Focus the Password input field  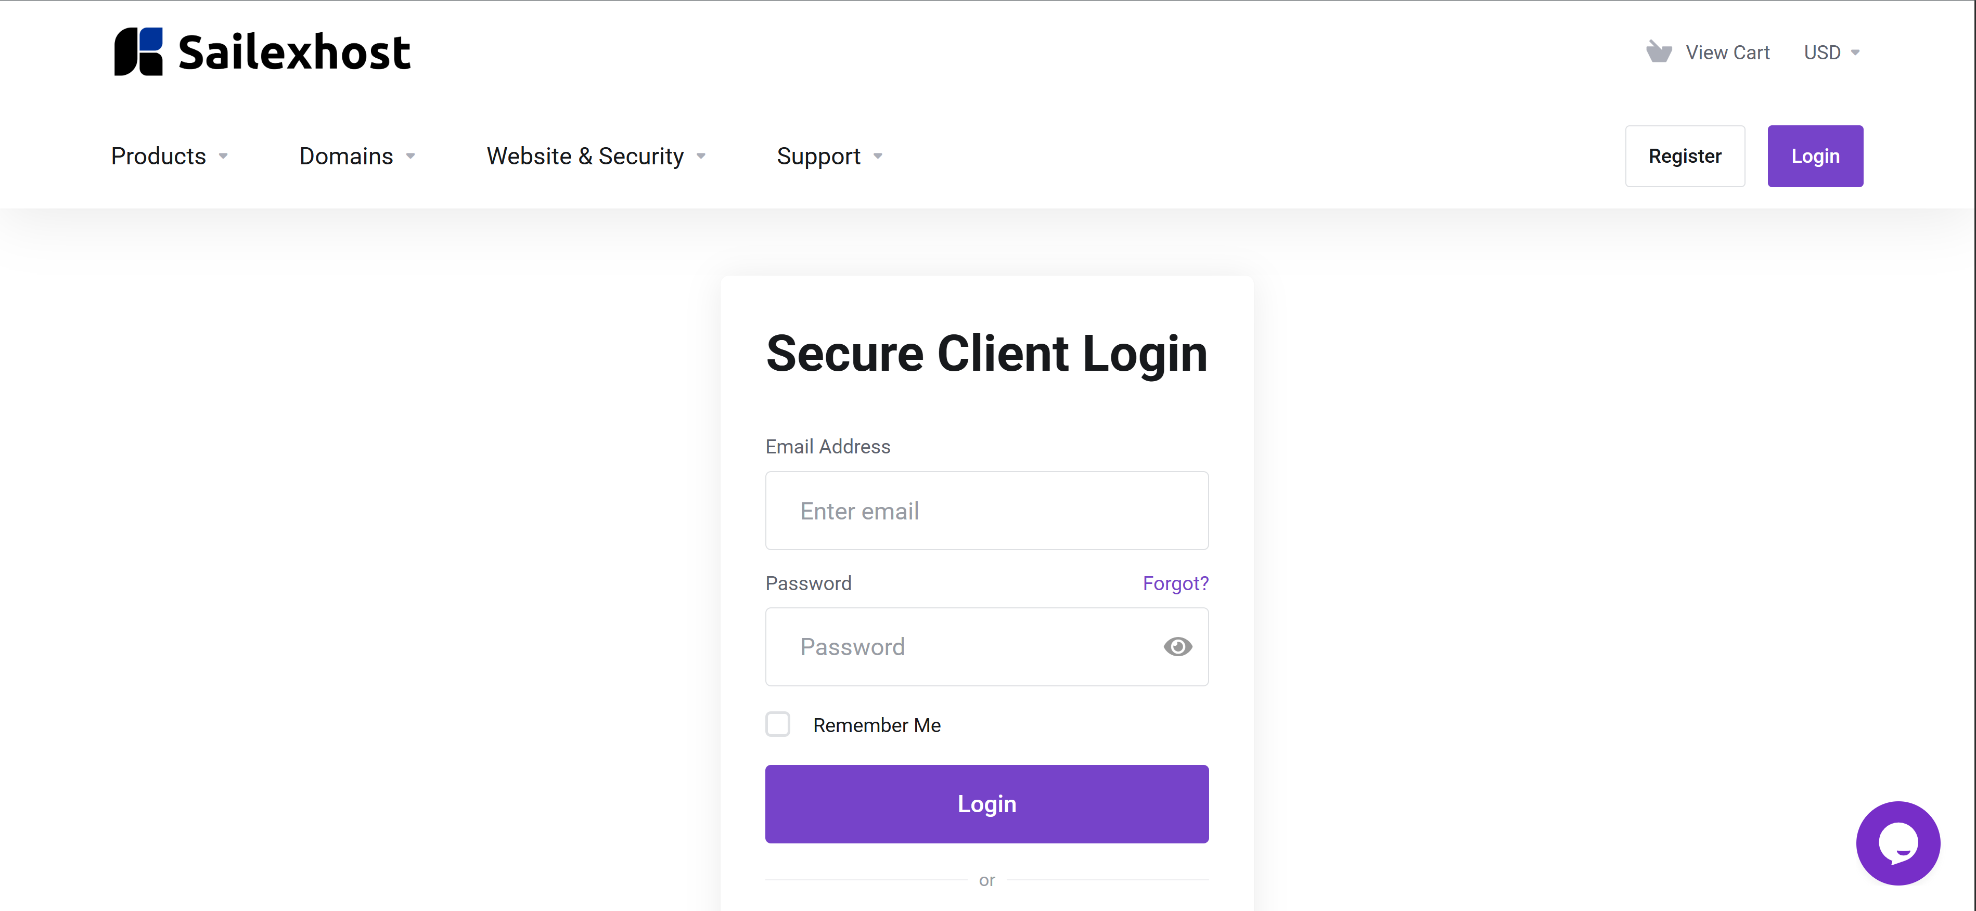959,646
